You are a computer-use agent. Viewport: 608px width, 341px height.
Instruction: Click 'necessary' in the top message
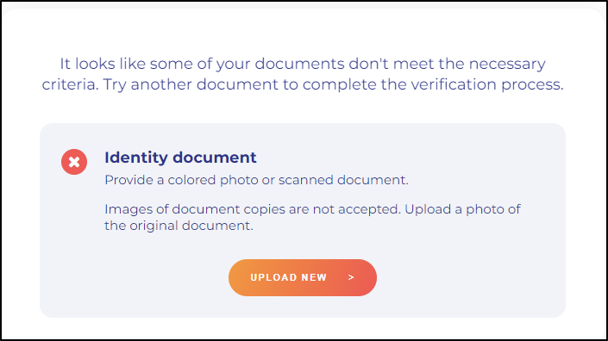pos(507,65)
